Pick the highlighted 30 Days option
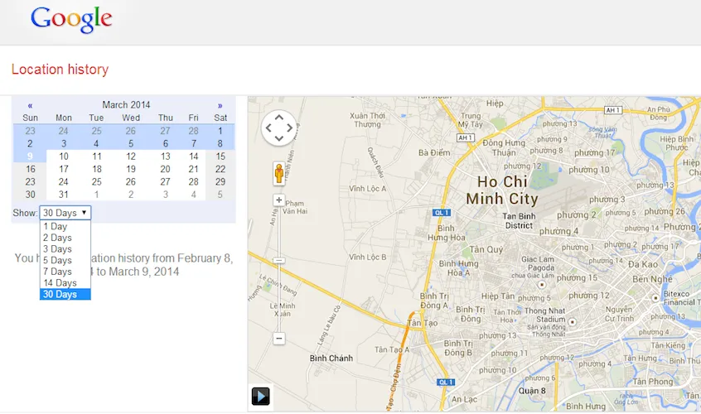The width and height of the screenshot is (701, 414). 60,294
